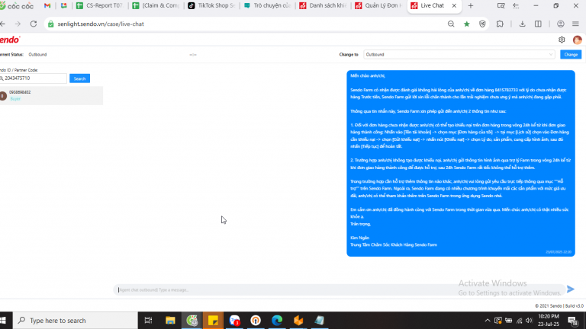
Task: Open Zalo app on taskbar
Action: click(x=234, y=321)
